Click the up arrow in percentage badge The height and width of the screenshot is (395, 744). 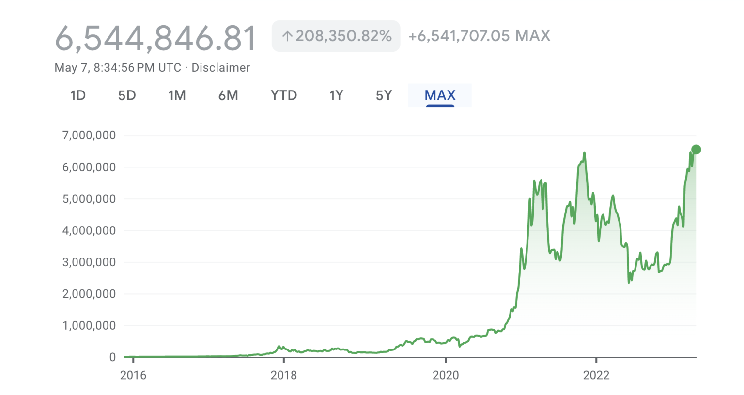(287, 36)
